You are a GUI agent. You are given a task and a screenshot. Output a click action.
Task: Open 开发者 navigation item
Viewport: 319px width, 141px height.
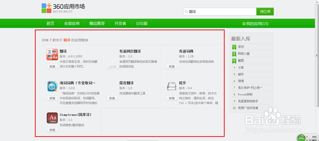(120, 24)
